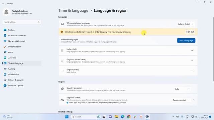Grab the drag handle for English (United States)
The height and width of the screenshot is (120, 214).
tap(63, 61)
